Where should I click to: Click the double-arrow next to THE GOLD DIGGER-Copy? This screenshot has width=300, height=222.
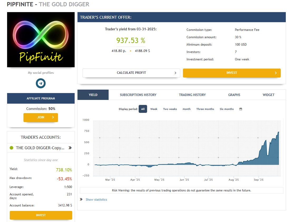tap(70, 148)
